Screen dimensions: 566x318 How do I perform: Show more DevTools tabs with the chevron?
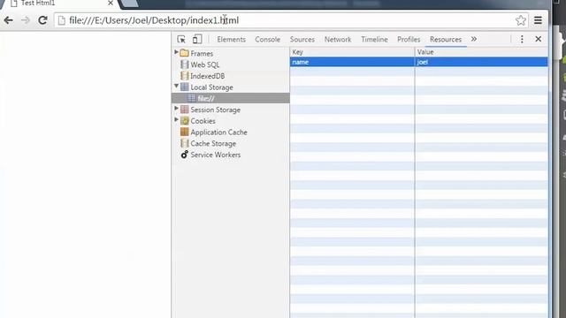click(474, 39)
